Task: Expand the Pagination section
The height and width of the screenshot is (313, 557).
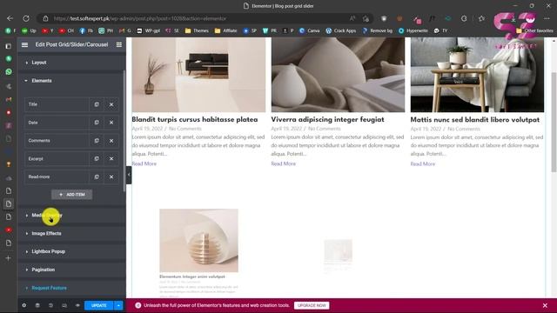Action: [71, 270]
